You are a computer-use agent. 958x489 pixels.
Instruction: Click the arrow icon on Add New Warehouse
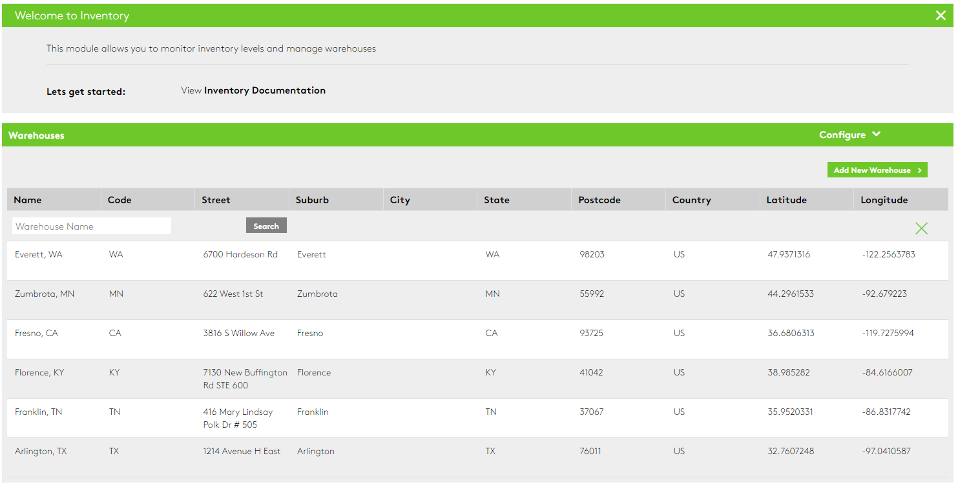pyautogui.click(x=921, y=170)
